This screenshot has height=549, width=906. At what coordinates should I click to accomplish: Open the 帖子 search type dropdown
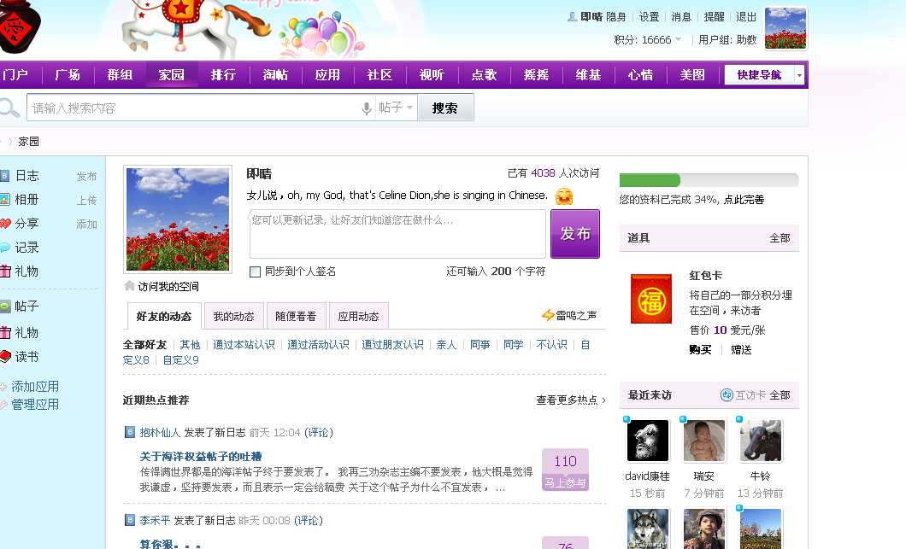coord(397,108)
